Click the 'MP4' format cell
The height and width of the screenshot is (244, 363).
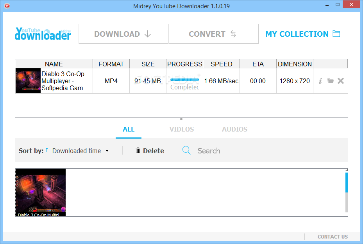pyautogui.click(x=111, y=81)
